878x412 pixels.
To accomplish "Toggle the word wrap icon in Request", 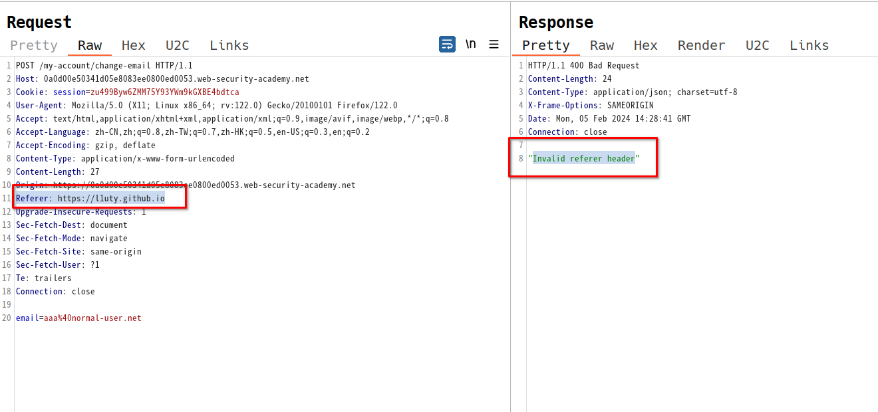I will pos(447,45).
